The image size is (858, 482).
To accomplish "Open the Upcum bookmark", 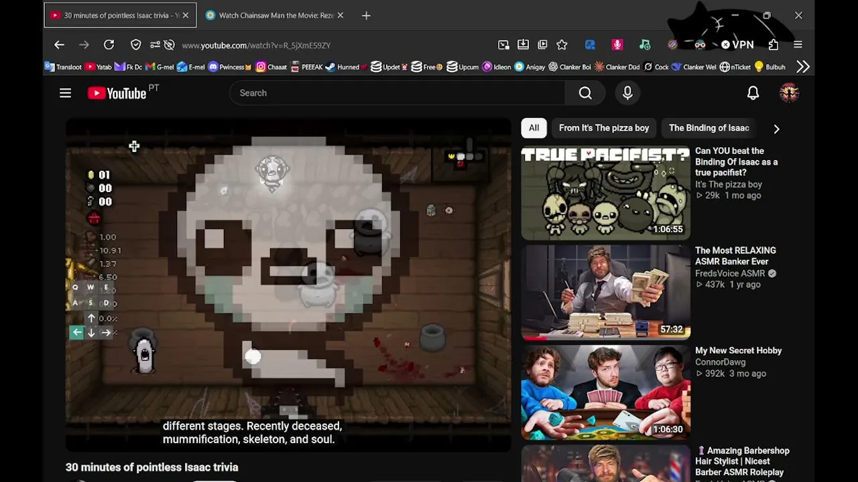I will (463, 67).
